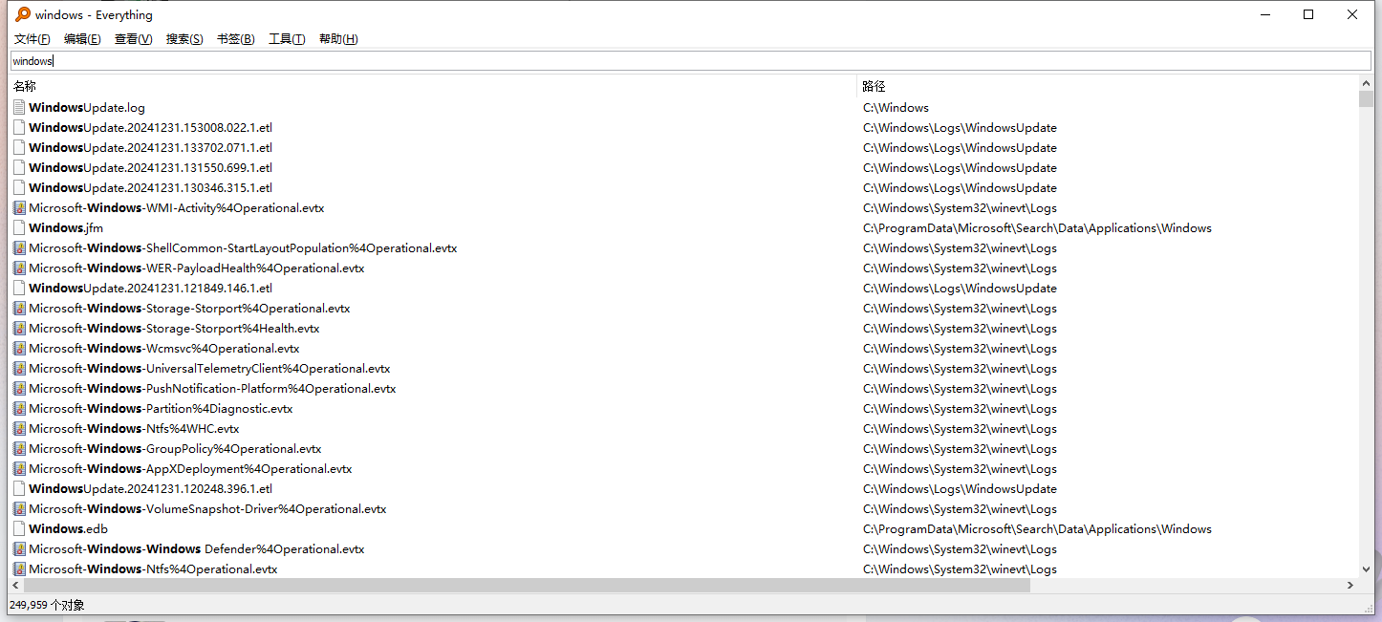Click the icon of AppXDeployment%4Operational.evtx

(x=19, y=469)
